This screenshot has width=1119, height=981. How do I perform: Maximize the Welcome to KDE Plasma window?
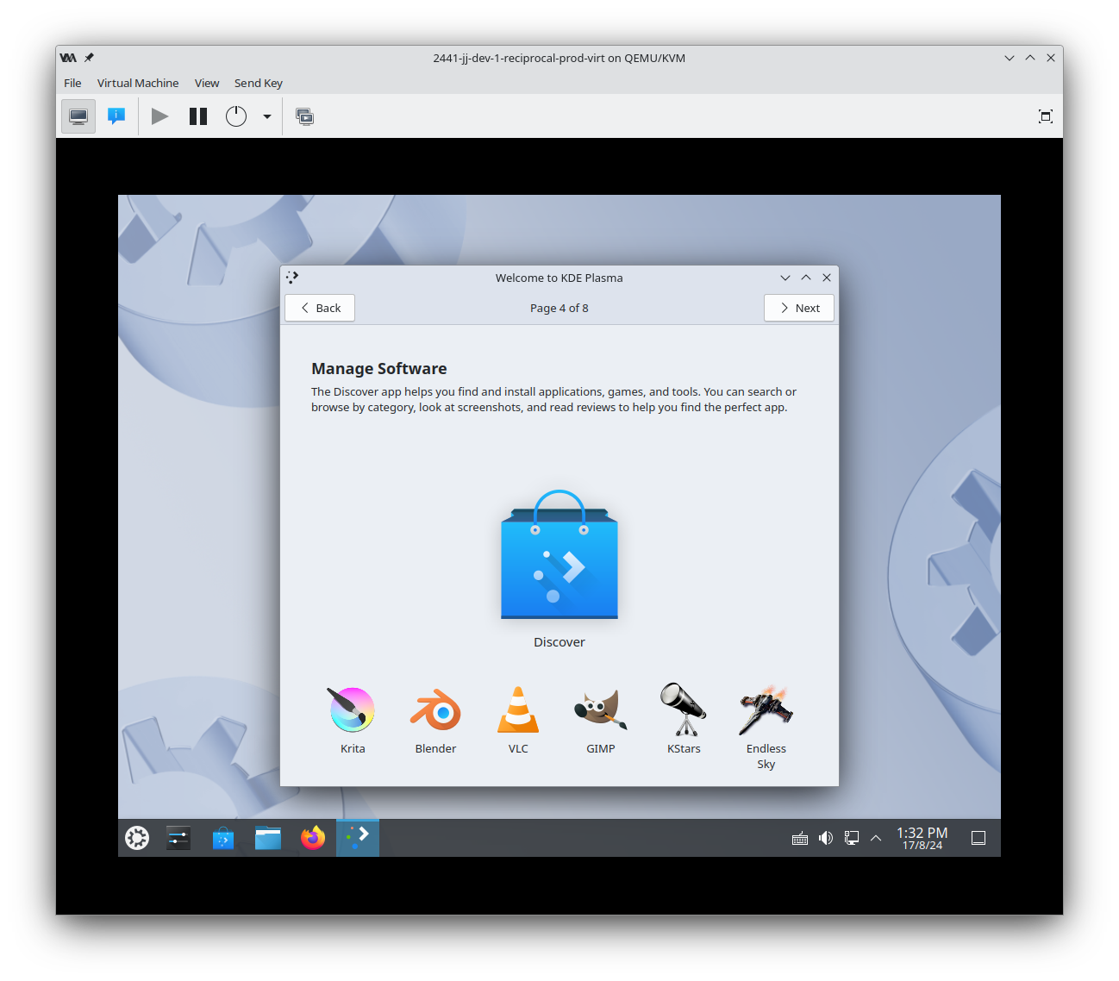[x=806, y=278]
